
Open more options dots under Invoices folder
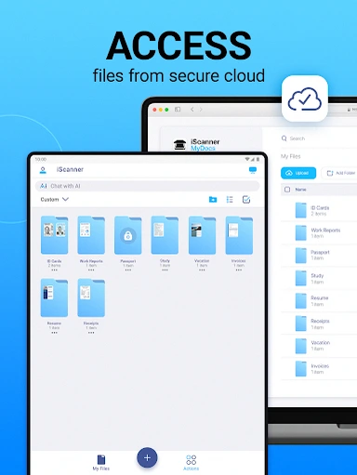click(x=239, y=270)
